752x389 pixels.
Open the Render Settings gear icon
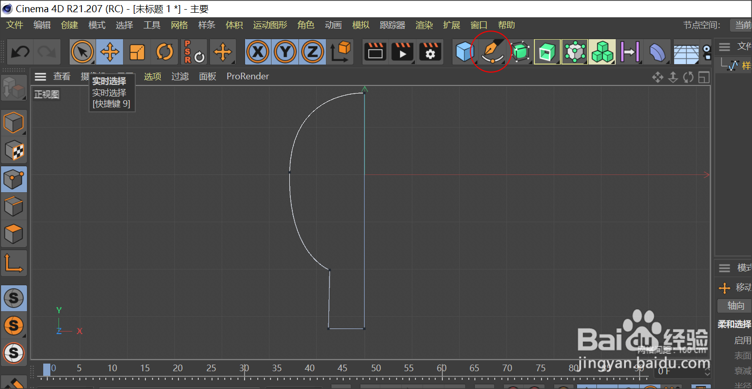tap(430, 51)
